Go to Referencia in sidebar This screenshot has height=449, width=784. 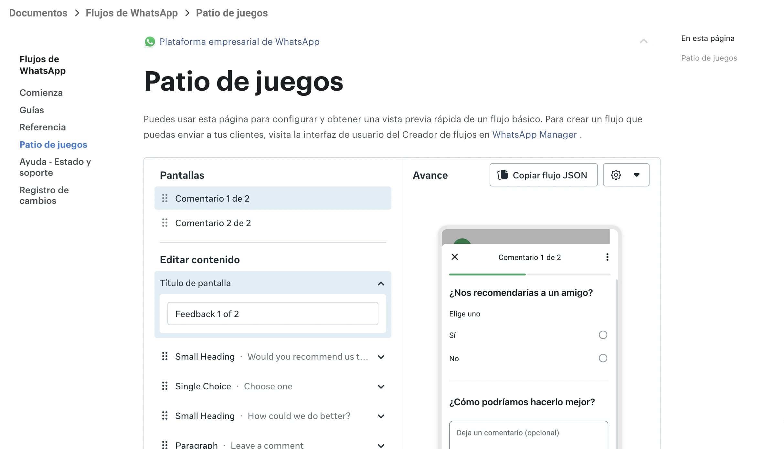coord(43,127)
